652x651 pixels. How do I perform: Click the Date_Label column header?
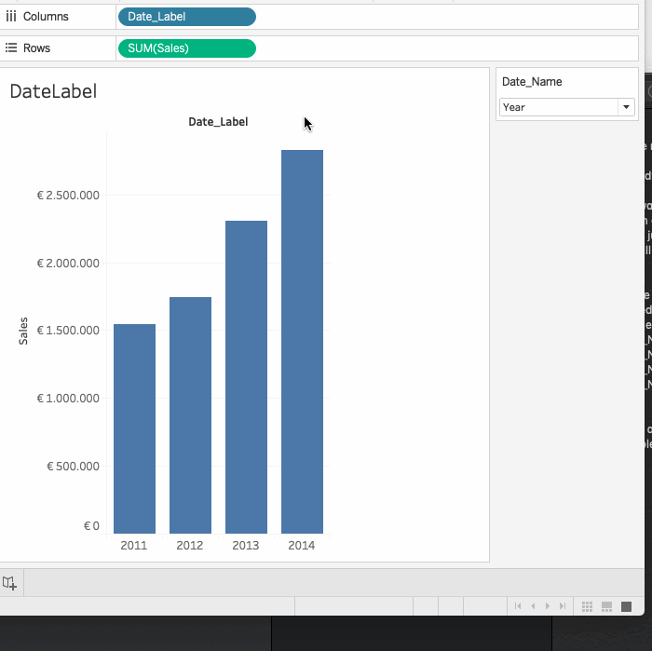coord(218,122)
